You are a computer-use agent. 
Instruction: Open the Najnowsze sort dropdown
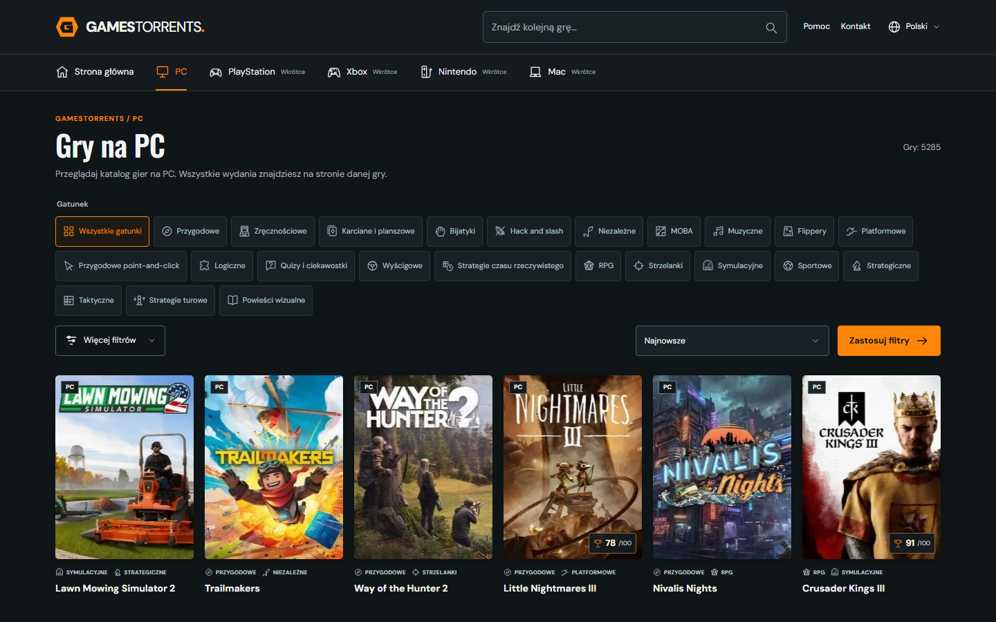732,341
